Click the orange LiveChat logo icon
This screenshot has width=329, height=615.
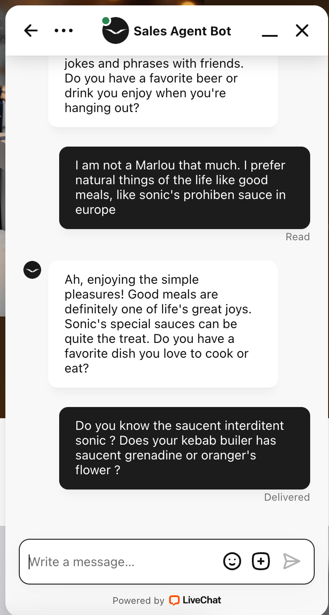[174, 600]
